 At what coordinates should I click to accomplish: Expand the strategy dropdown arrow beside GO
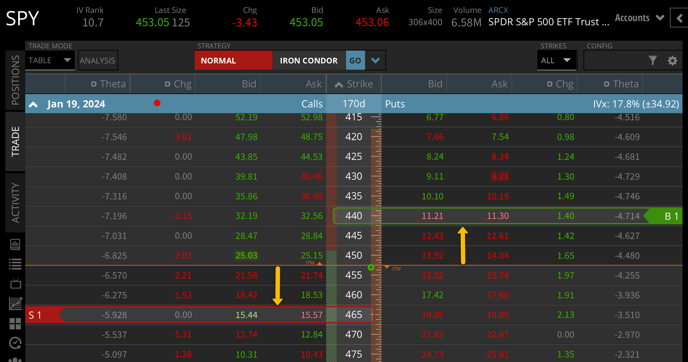tap(375, 60)
